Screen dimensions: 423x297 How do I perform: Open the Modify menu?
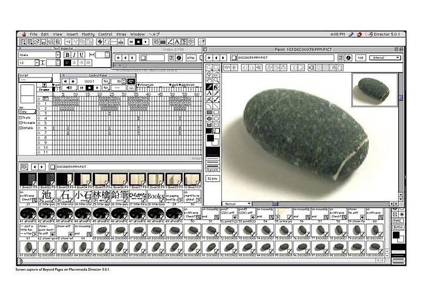[88, 34]
